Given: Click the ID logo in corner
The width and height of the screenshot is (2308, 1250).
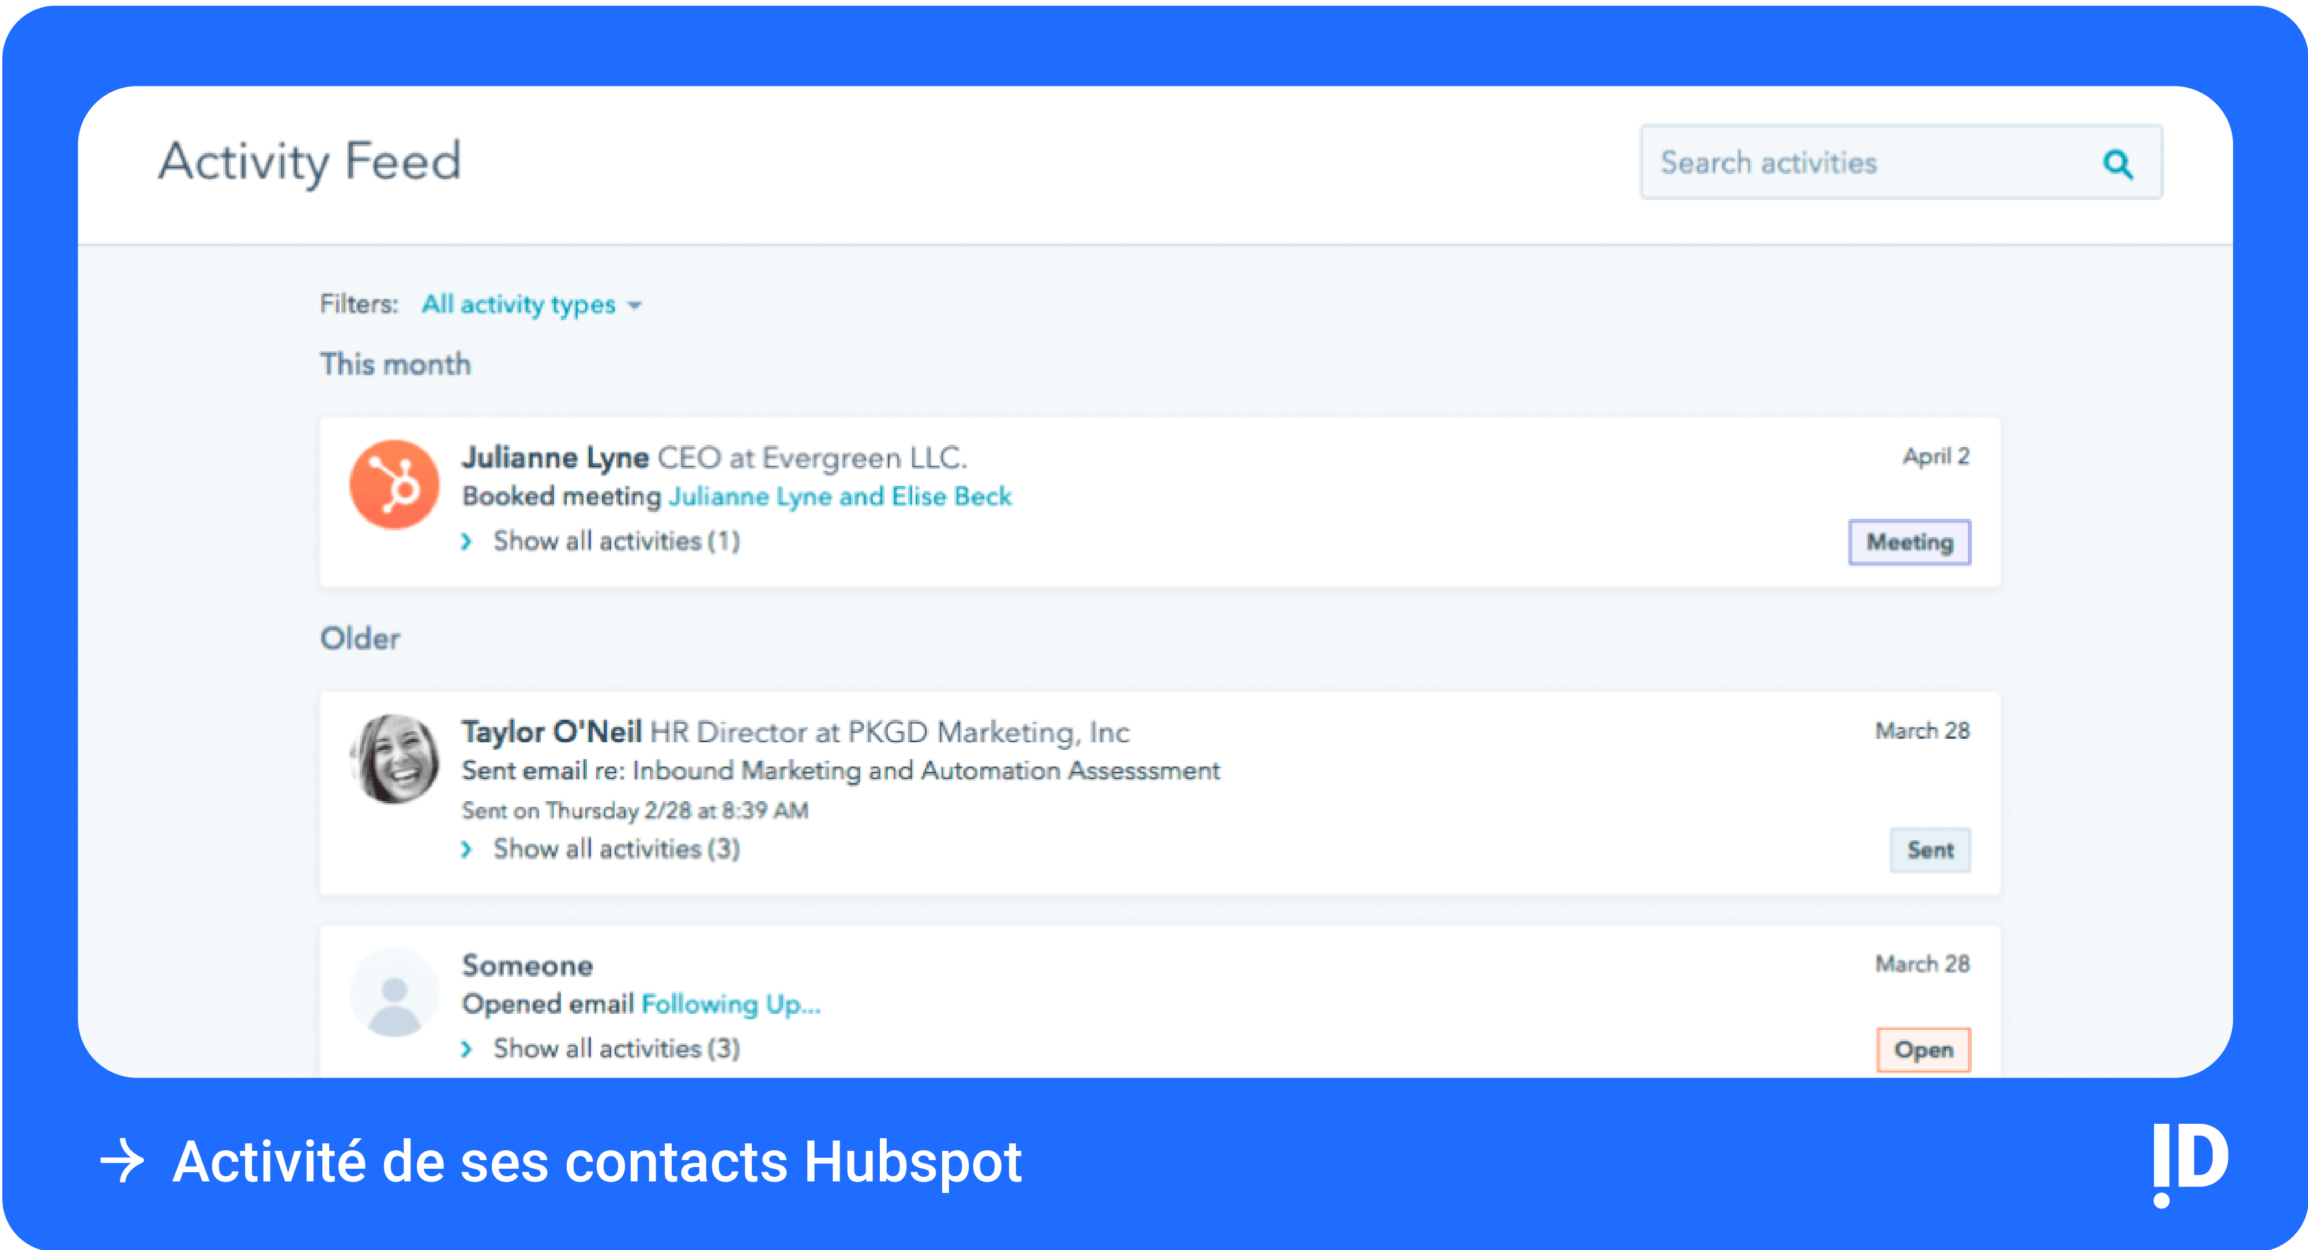Looking at the screenshot, I should coord(2189,1162).
